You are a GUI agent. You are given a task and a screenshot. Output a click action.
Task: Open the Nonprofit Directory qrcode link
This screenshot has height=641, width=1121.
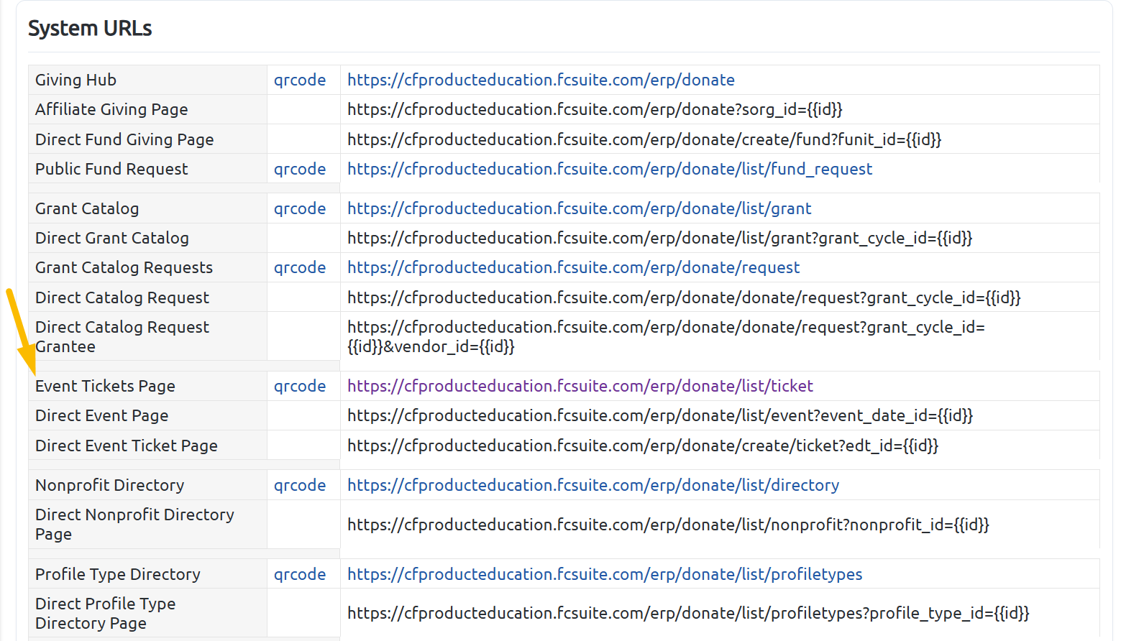[300, 485]
